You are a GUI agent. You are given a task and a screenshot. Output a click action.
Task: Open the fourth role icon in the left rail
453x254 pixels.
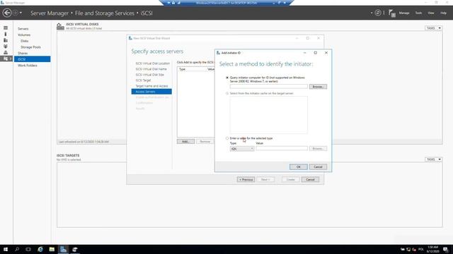click(x=6, y=47)
